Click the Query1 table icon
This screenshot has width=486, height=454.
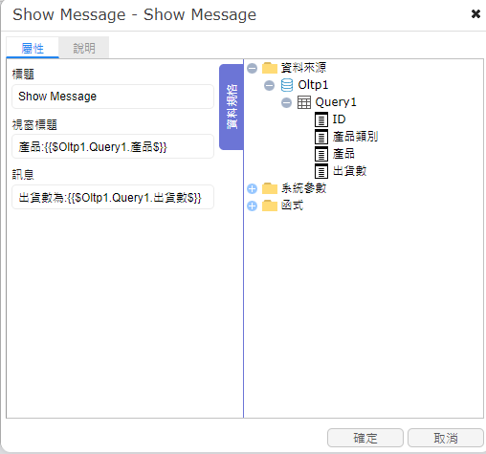304,102
